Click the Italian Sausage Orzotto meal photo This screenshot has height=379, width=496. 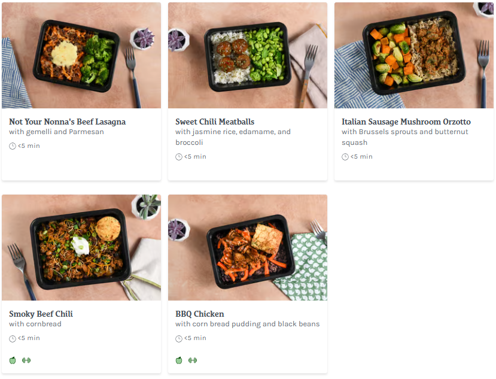(414, 56)
